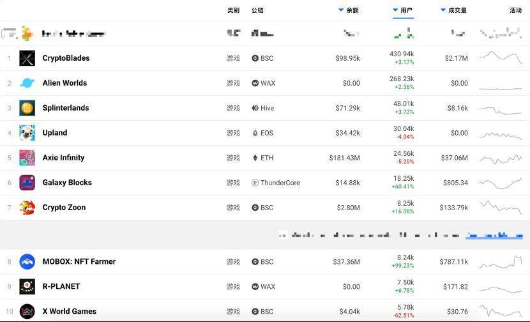Viewport: 530px width, 322px height.
Task: Click the -62.51% user change
Action: tap(404, 316)
